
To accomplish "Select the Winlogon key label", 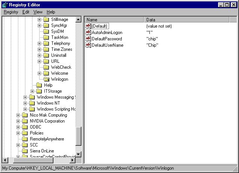I will pos(60,79).
